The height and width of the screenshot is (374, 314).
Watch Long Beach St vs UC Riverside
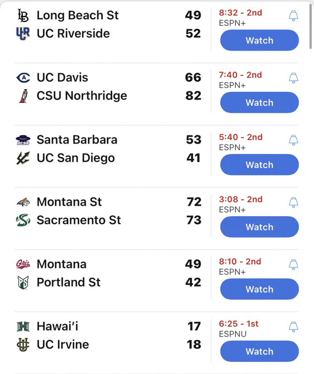pyautogui.click(x=260, y=40)
